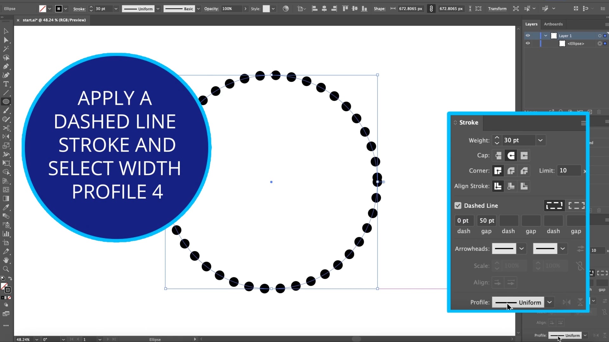
Task: Click the Style swatch in control bar
Action: coord(266,9)
